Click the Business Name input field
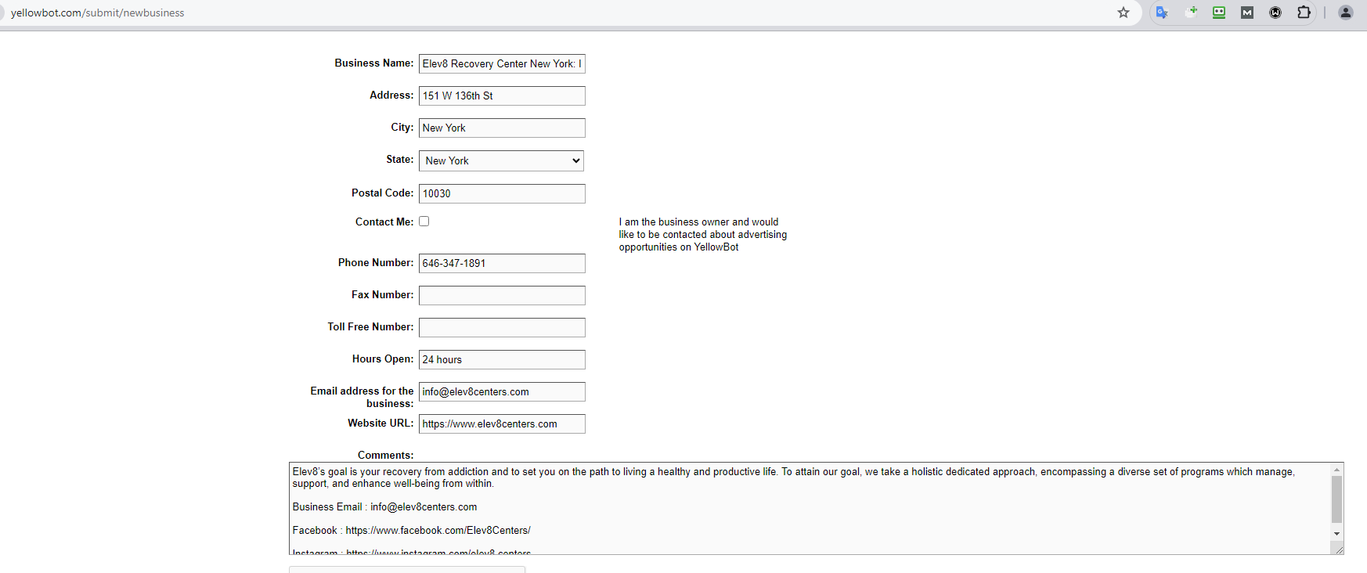 pos(502,64)
